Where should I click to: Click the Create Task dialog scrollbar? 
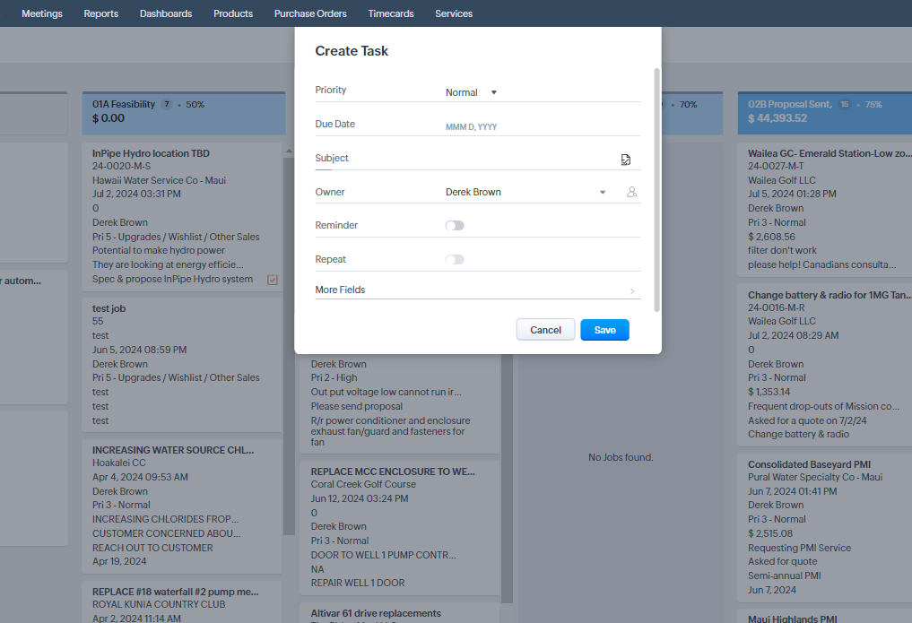(656, 190)
